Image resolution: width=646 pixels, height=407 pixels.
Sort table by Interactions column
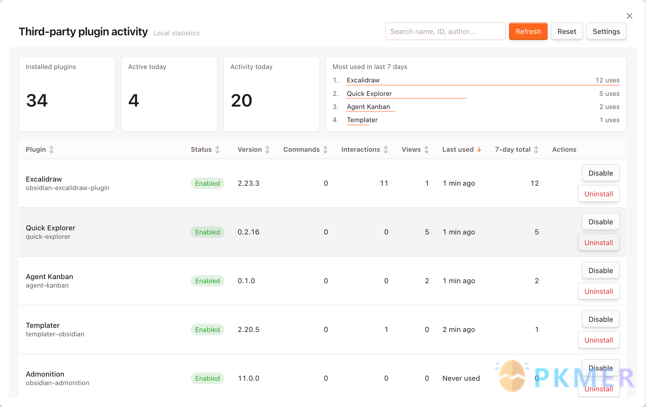click(365, 150)
